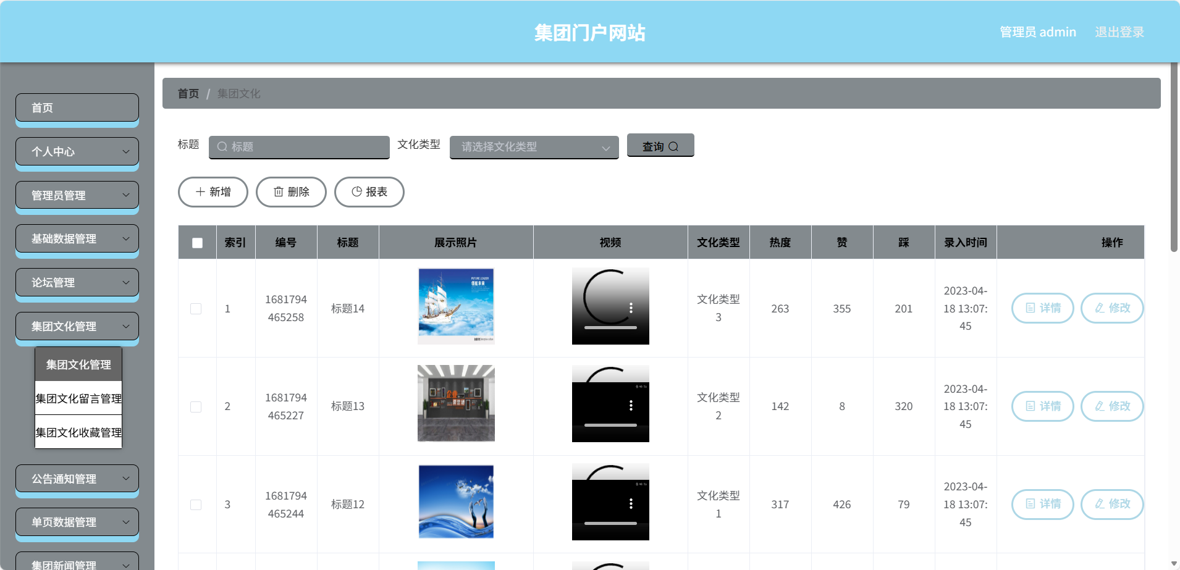Click the document icon in 标题13 详情 button
The image size is (1180, 570).
point(1030,406)
